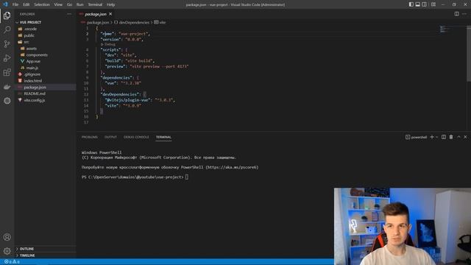Open .gitignore file
471x265 pixels.
tap(32, 74)
